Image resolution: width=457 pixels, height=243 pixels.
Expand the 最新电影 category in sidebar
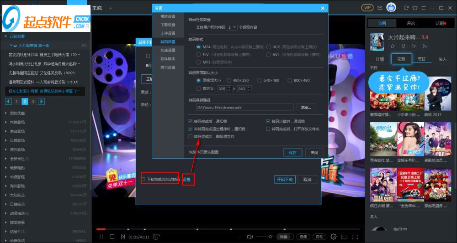click(6, 168)
